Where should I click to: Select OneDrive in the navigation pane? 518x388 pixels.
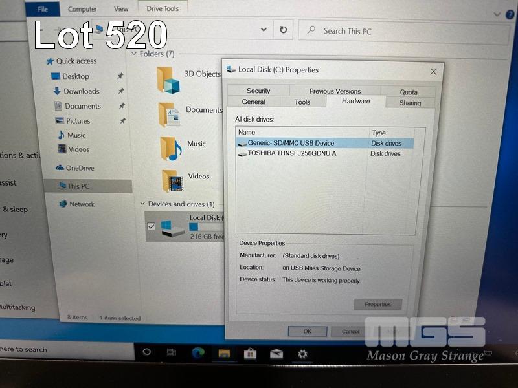(80, 168)
